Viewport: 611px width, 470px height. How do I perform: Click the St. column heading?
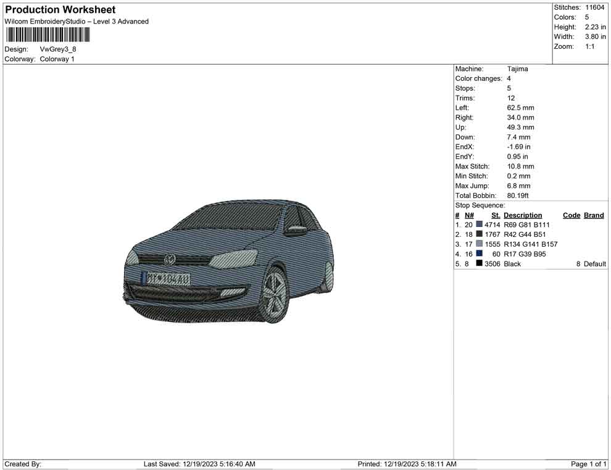tap(495, 215)
